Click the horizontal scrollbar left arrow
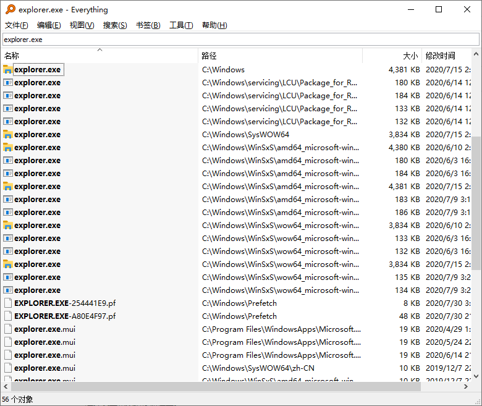482x406 pixels. pos(6,387)
